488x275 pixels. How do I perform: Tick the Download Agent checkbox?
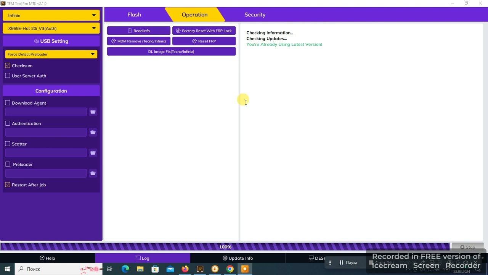[x=8, y=103]
